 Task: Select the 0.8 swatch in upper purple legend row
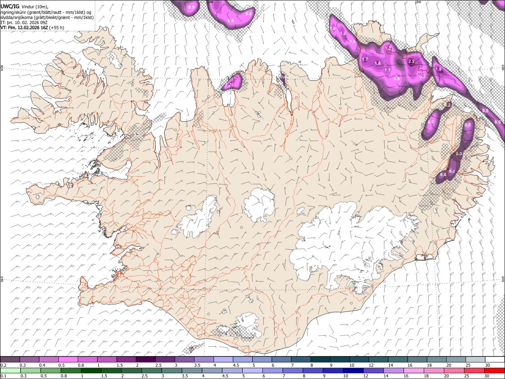point(88,360)
